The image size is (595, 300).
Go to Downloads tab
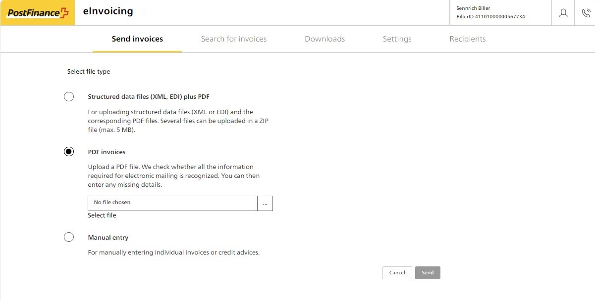pyautogui.click(x=325, y=39)
